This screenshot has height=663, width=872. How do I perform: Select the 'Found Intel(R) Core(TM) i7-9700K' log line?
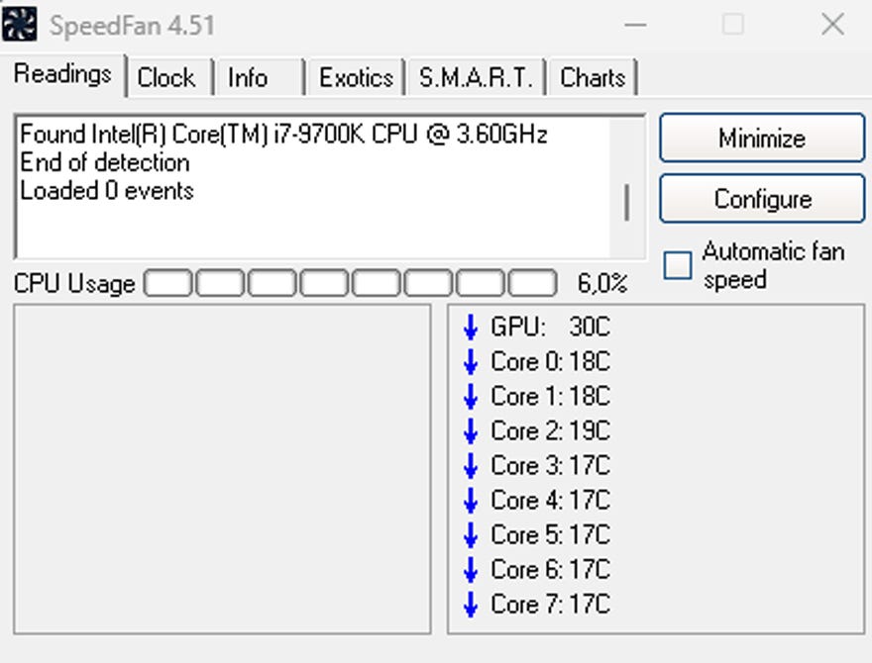click(283, 135)
